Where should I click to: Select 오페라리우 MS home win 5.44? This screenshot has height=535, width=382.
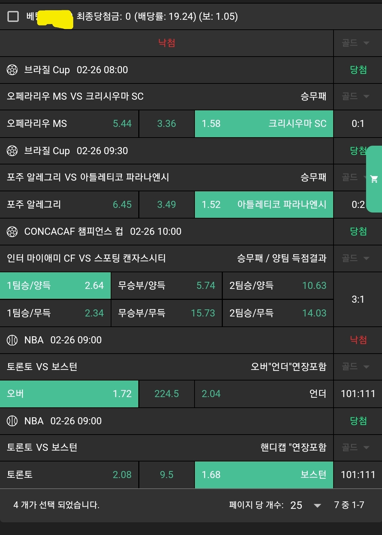(69, 124)
